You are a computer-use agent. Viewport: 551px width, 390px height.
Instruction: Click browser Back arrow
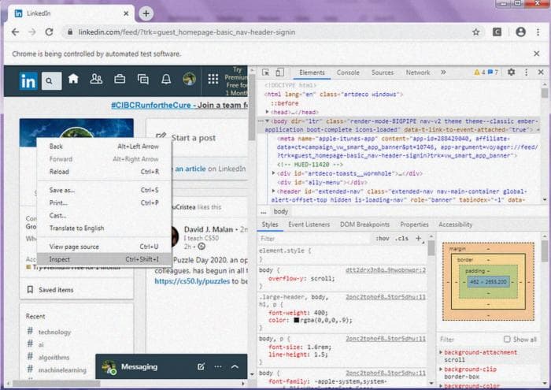(x=15, y=32)
